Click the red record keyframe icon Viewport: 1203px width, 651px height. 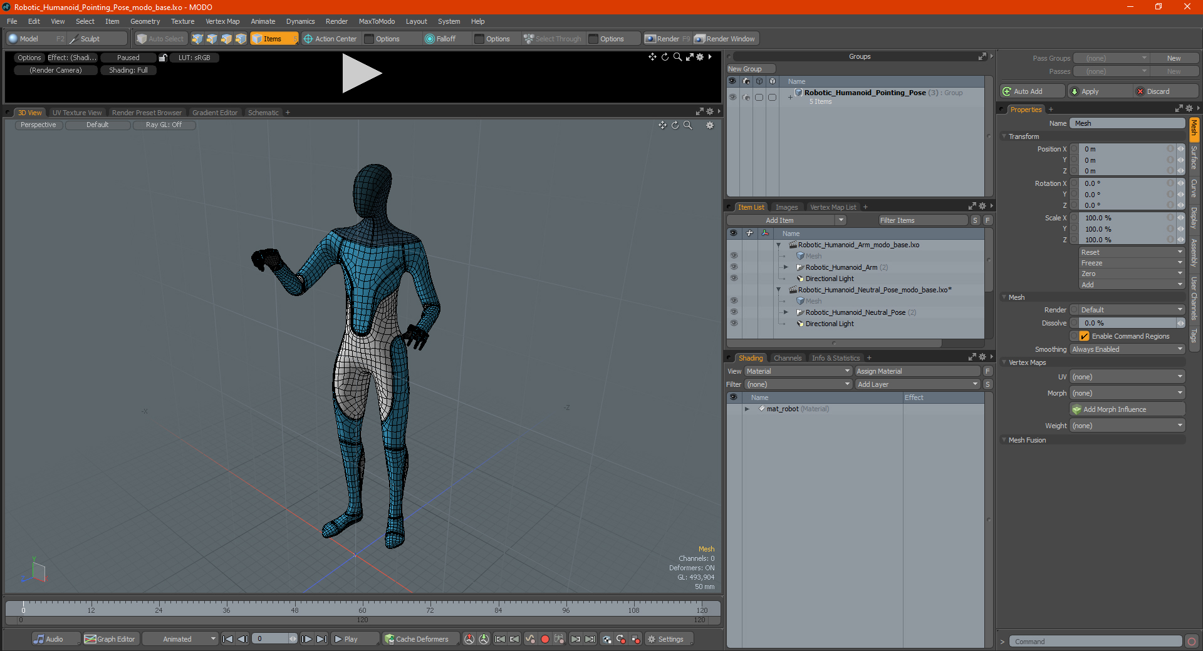pos(545,639)
